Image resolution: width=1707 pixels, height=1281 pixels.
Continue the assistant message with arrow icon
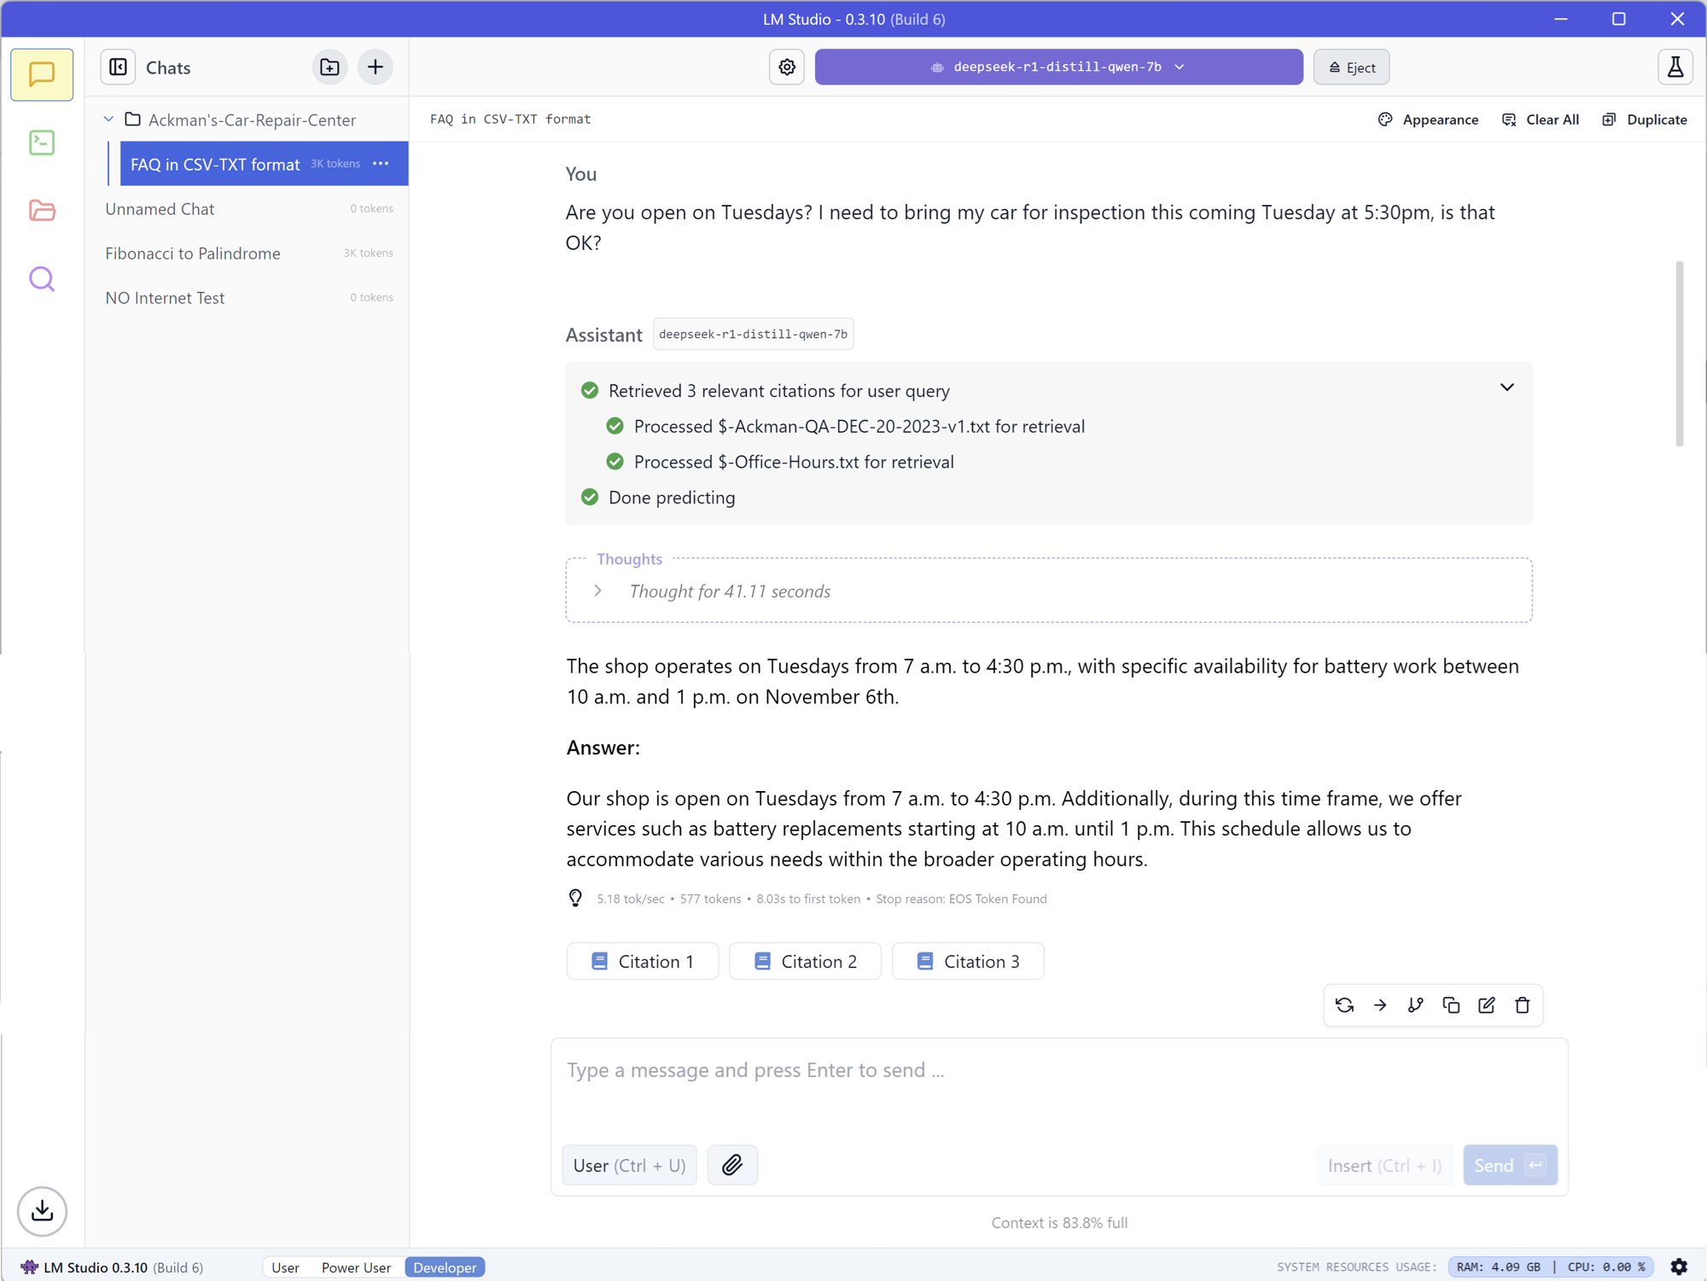[x=1380, y=1005]
